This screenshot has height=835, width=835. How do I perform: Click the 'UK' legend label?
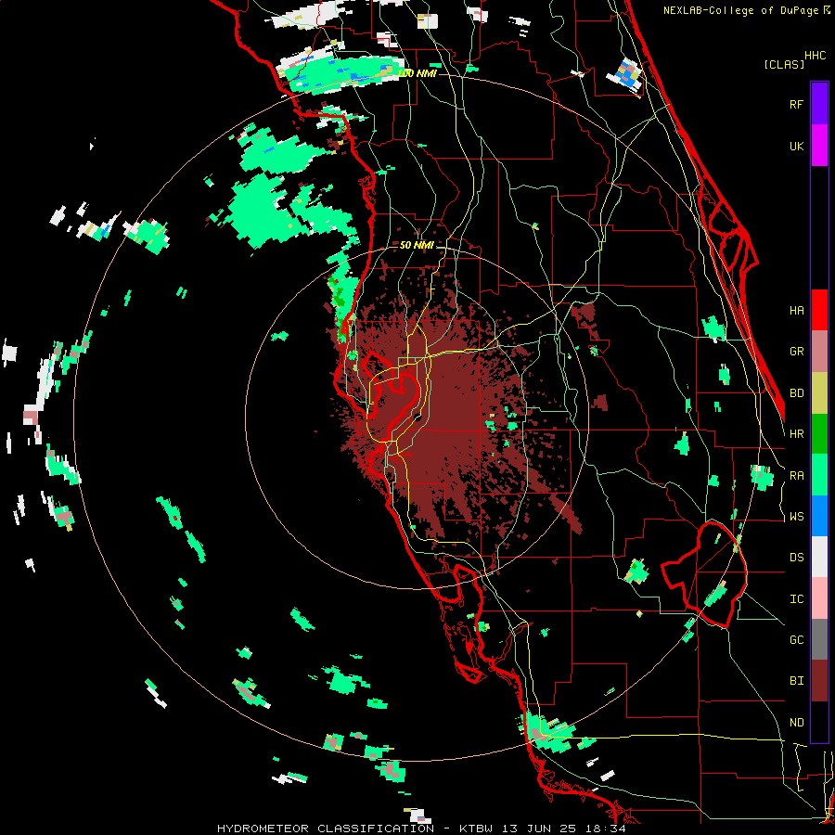[x=796, y=146]
